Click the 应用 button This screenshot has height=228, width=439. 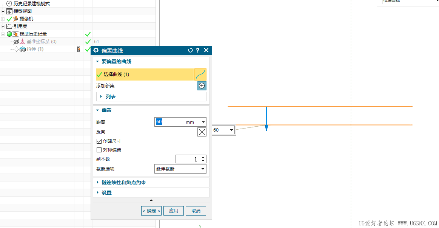[x=174, y=211]
